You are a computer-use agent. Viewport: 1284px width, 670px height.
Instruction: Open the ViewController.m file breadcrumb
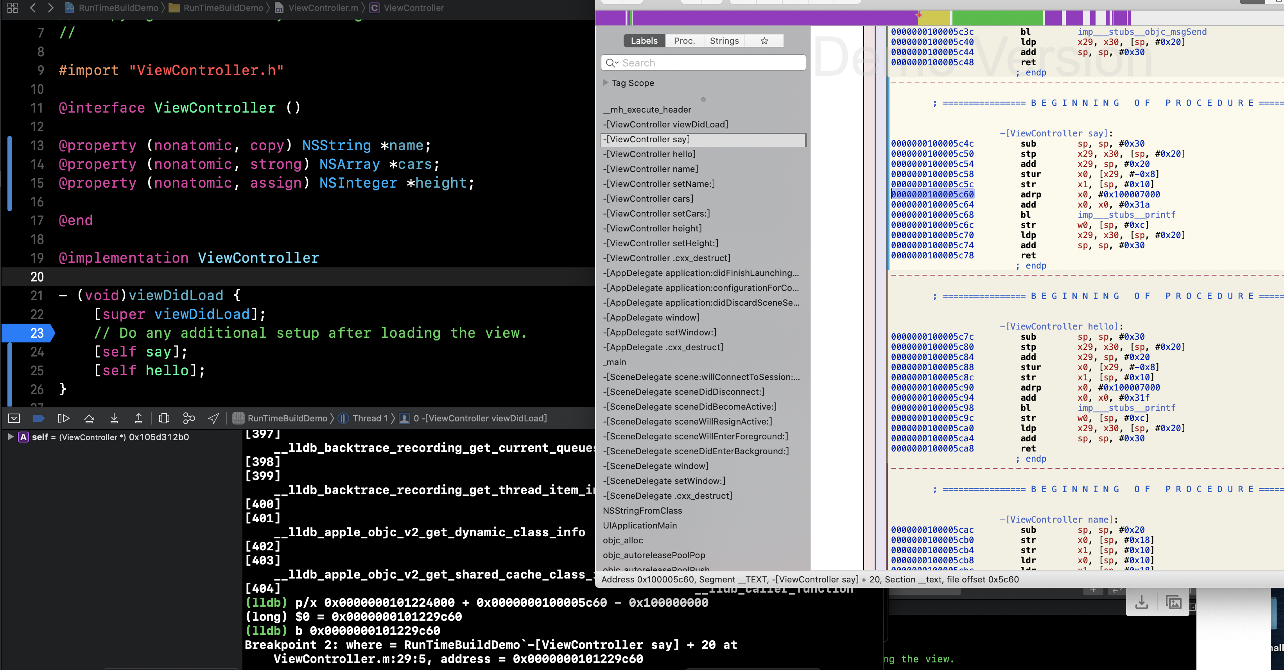[x=317, y=8]
